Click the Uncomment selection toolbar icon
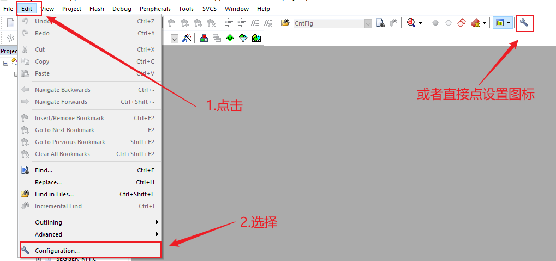The height and width of the screenshot is (261, 556). coord(268,23)
